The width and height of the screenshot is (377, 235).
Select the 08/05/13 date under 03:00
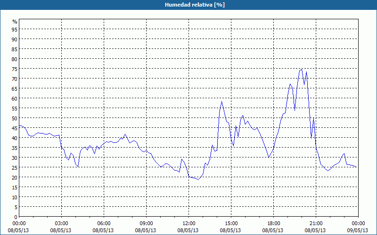(61, 230)
